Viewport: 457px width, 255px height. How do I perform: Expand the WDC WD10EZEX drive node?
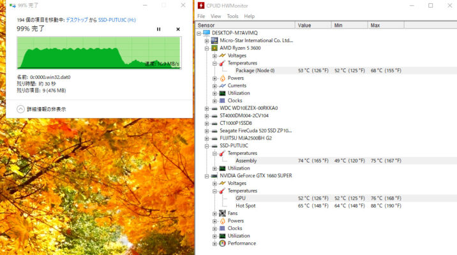(207, 108)
